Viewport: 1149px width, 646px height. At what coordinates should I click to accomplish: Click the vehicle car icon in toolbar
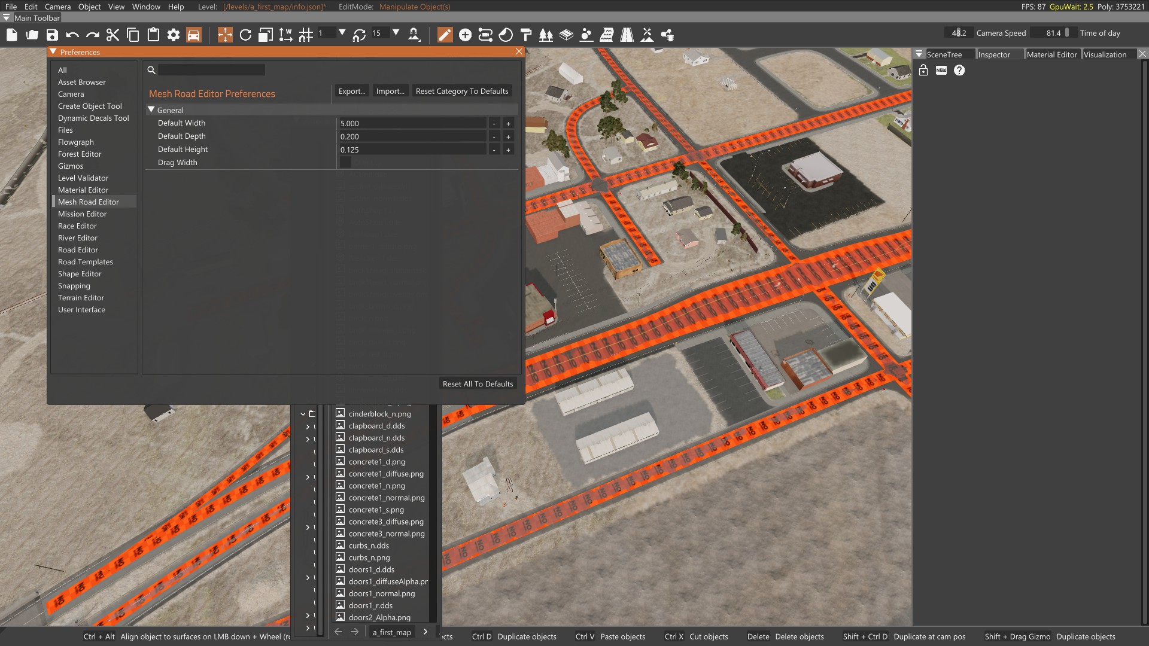[193, 35]
